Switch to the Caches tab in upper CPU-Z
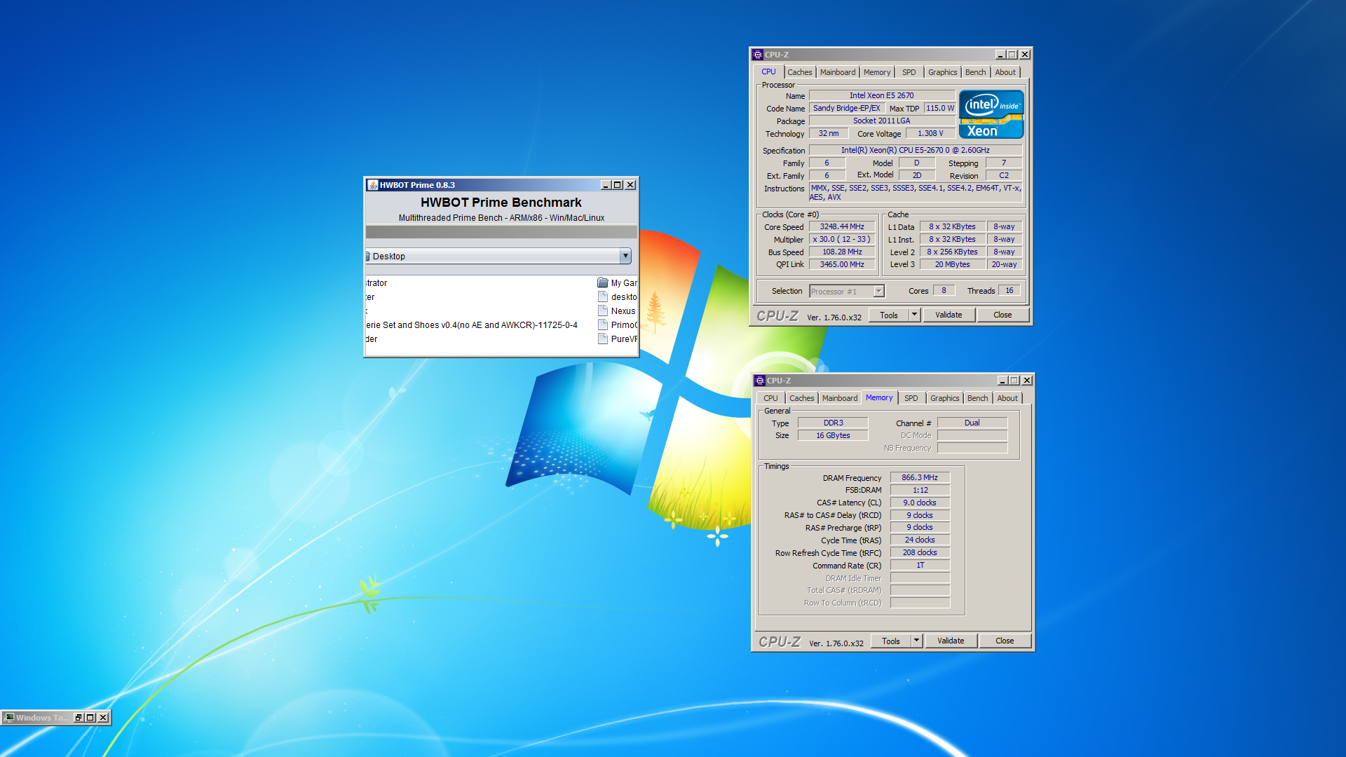 pos(799,72)
